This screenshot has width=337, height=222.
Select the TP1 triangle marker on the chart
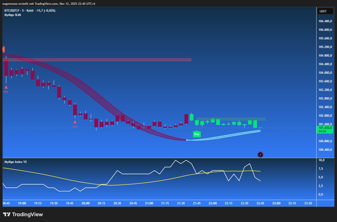6,87
